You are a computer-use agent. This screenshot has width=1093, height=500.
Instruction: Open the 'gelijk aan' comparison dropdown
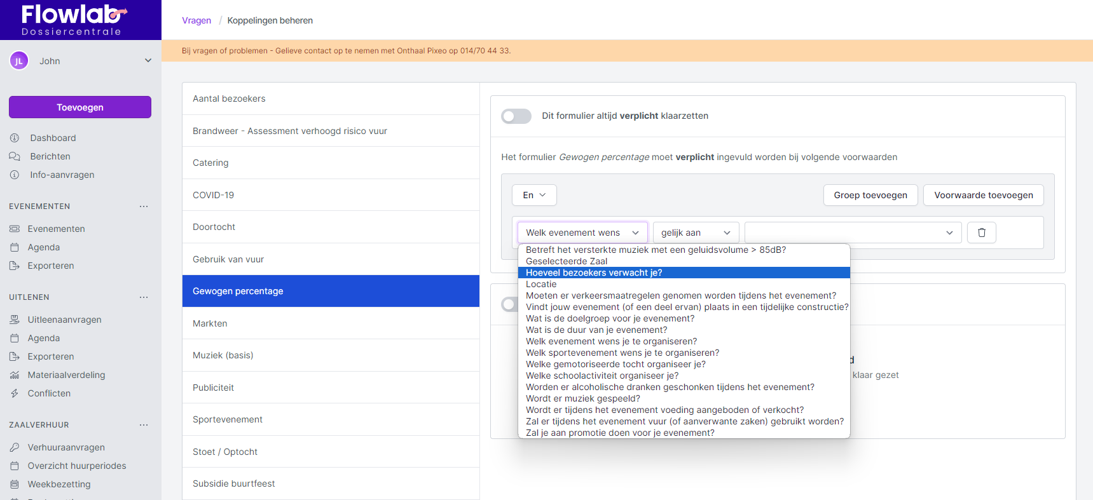coord(696,233)
